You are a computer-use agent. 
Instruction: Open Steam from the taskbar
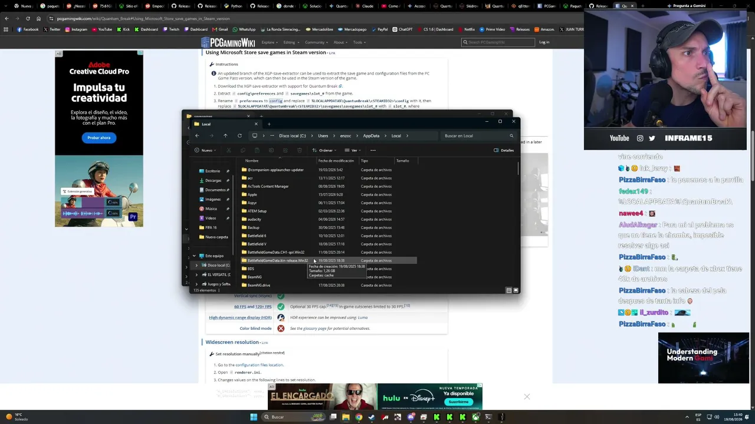[372, 417]
